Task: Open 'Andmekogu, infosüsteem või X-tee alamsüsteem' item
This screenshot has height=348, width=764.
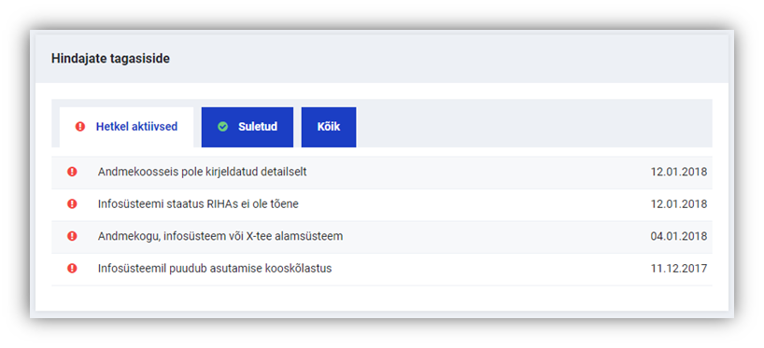Action: [x=220, y=236]
